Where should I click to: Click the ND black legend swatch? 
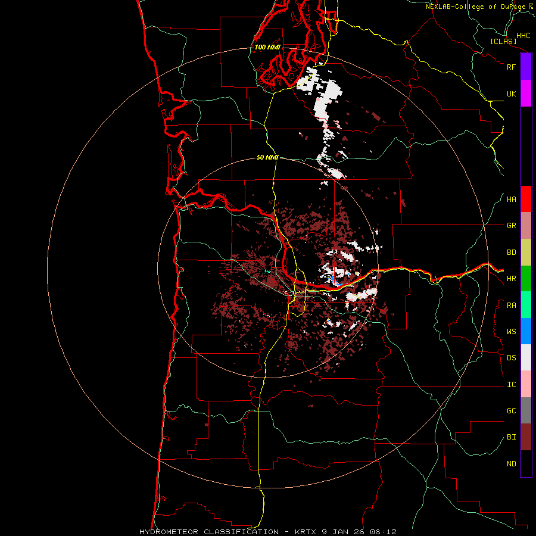(x=526, y=463)
